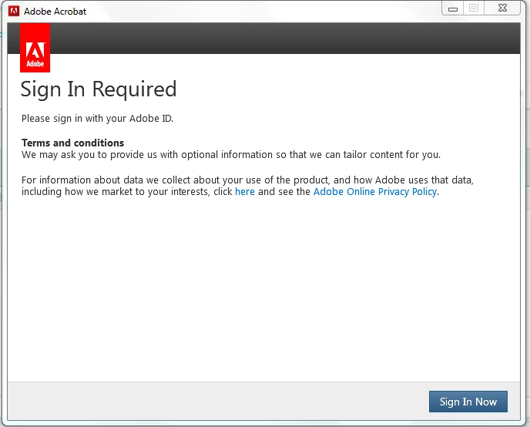Open the 'here' data collection link
530x427 pixels.
245,192
